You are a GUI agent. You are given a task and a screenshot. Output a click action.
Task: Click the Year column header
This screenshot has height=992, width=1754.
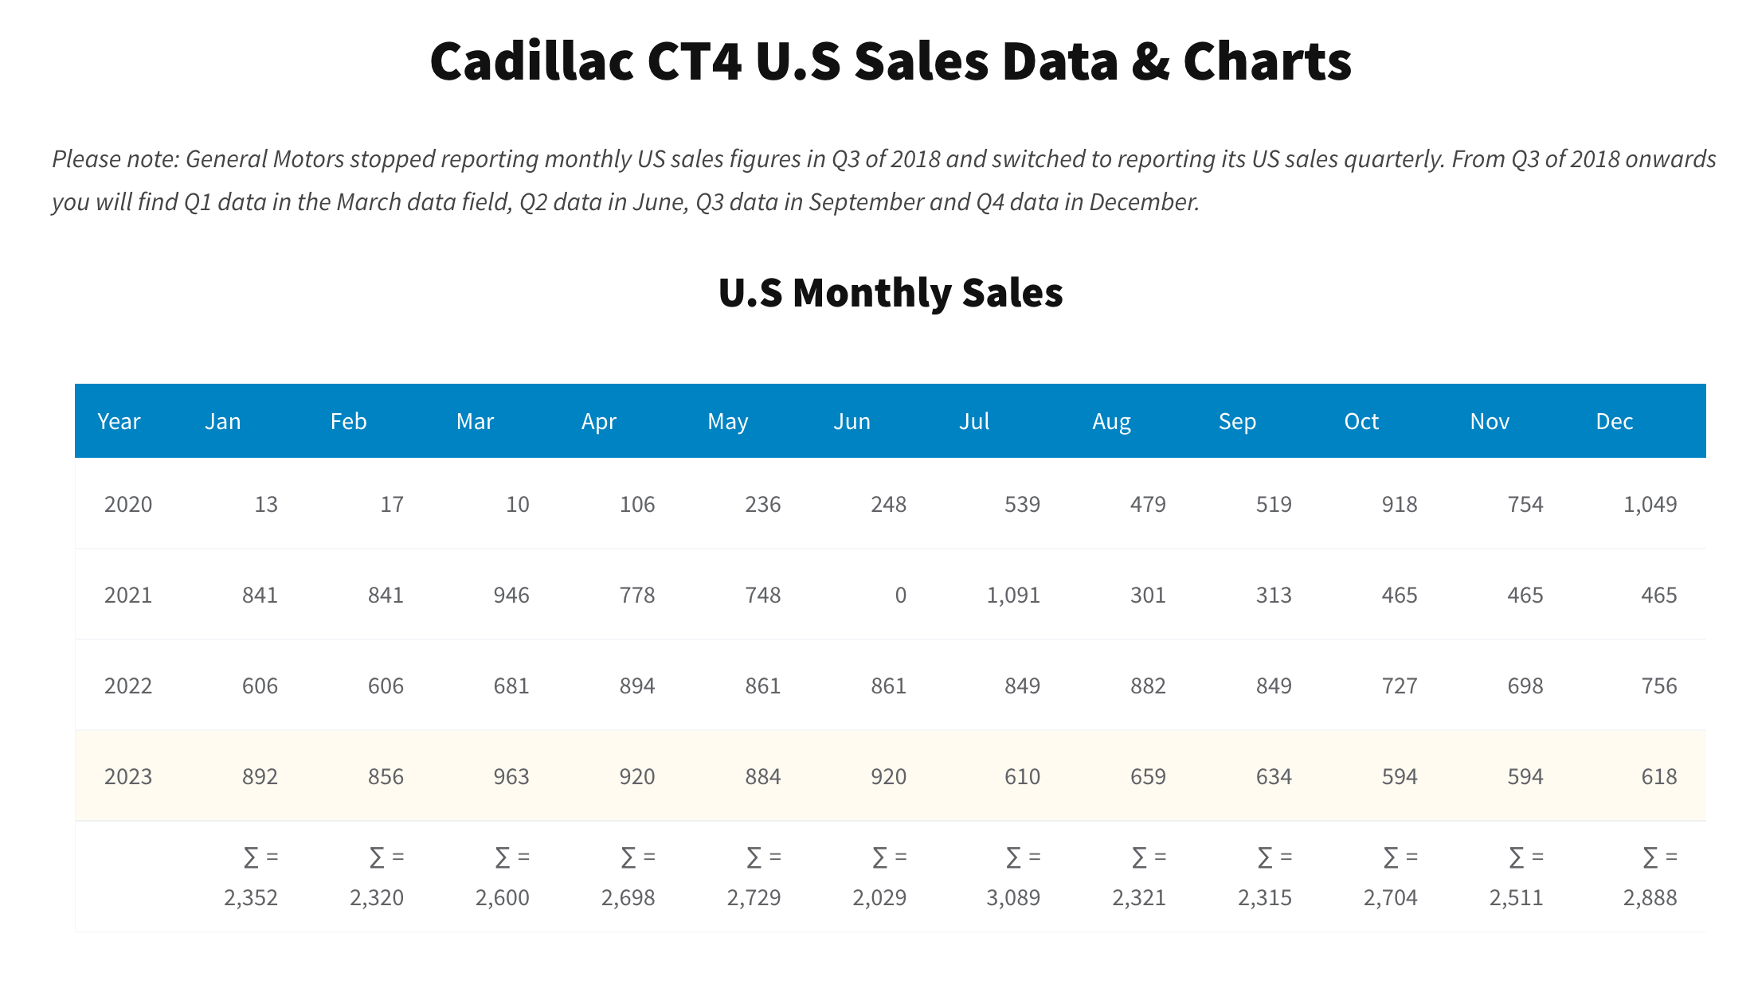pyautogui.click(x=119, y=421)
